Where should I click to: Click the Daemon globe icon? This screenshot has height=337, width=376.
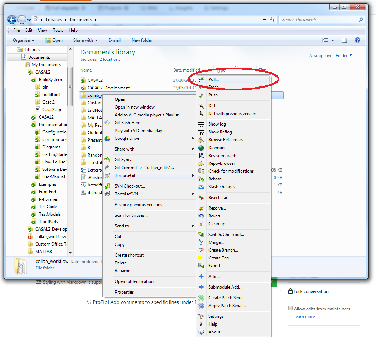click(201, 148)
